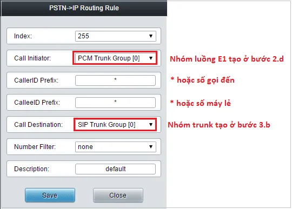
Task: Save the routing rule
Action: click(x=50, y=195)
